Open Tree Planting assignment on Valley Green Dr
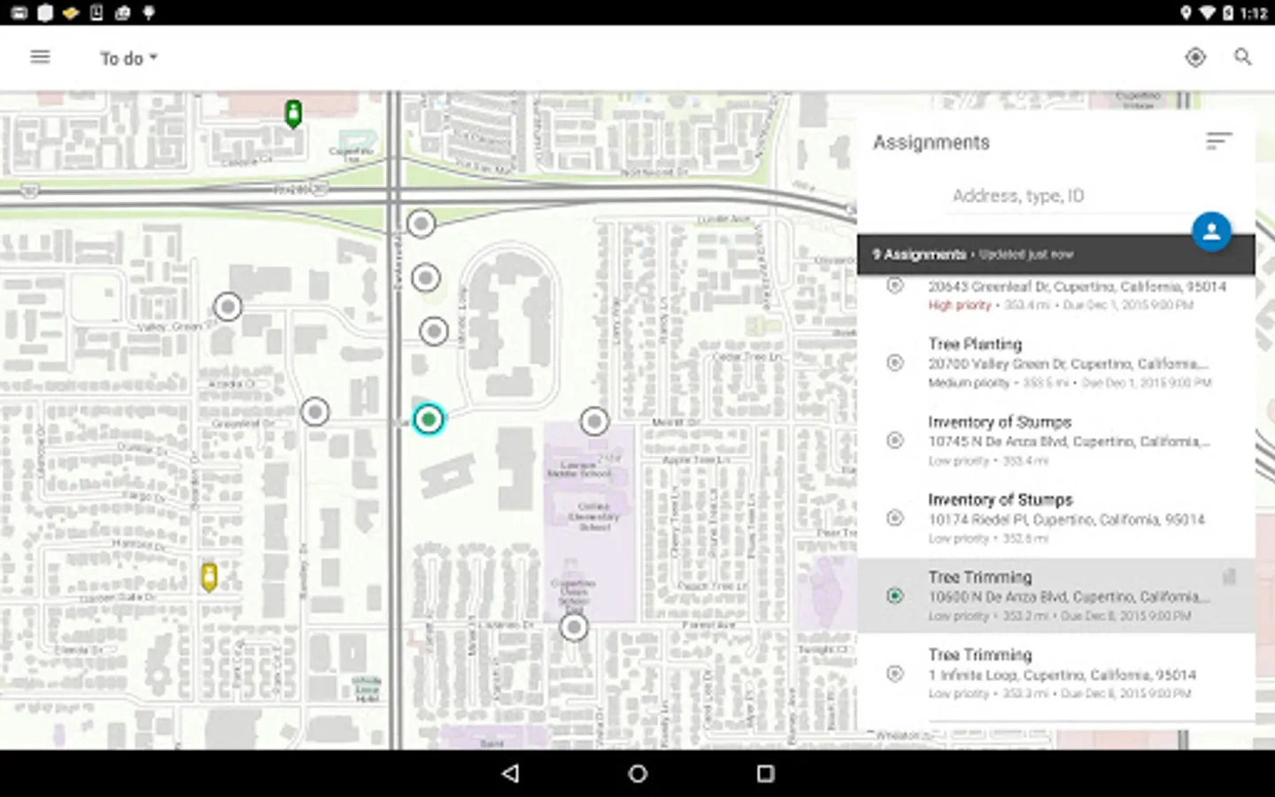The height and width of the screenshot is (797, 1275). 1056,363
